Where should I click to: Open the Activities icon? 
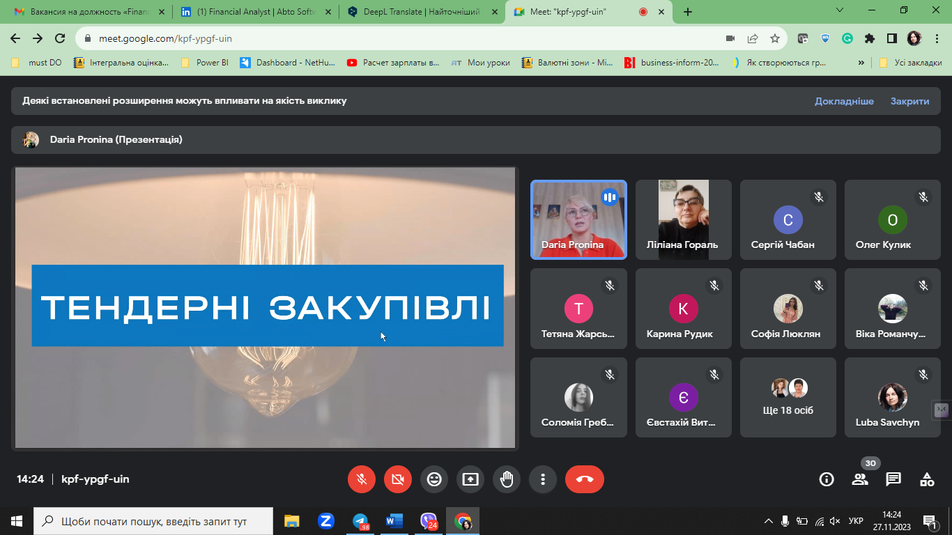click(x=926, y=479)
